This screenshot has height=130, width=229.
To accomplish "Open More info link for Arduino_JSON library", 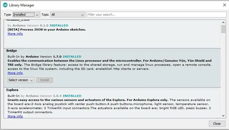I will click(15, 34).
